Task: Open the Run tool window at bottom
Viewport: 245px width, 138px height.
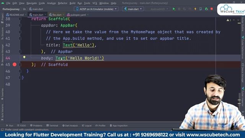Action: (x=10, y=125)
